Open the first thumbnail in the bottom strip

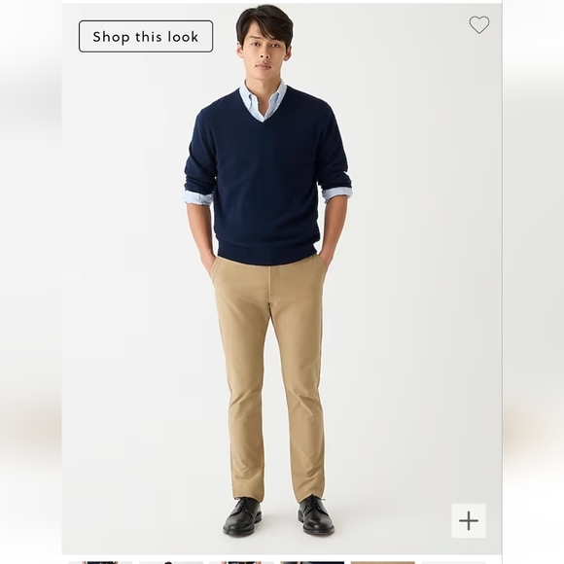click(x=99, y=562)
